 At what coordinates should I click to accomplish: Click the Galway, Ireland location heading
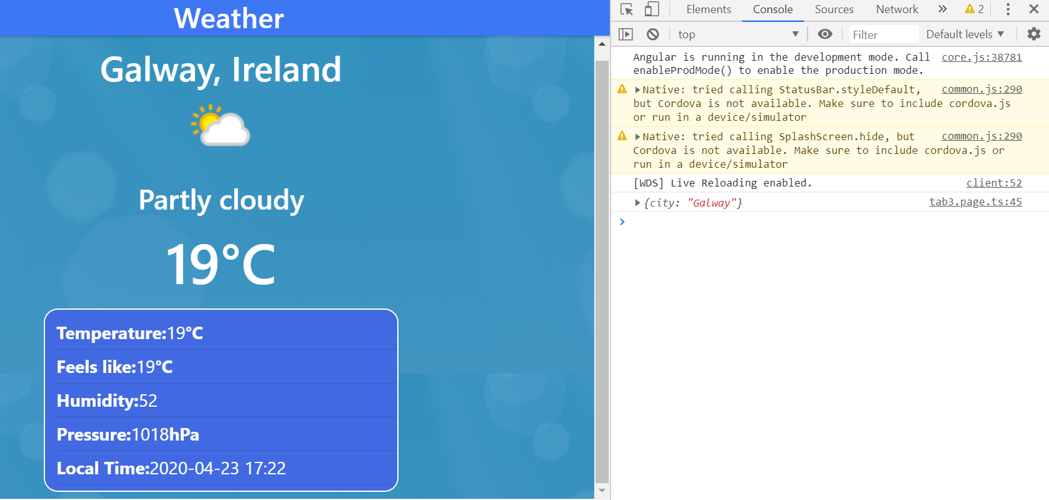click(221, 70)
